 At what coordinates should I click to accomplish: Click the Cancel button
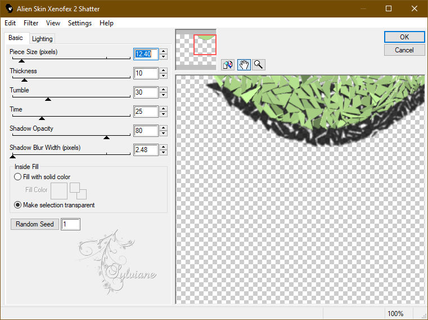pyautogui.click(x=404, y=50)
